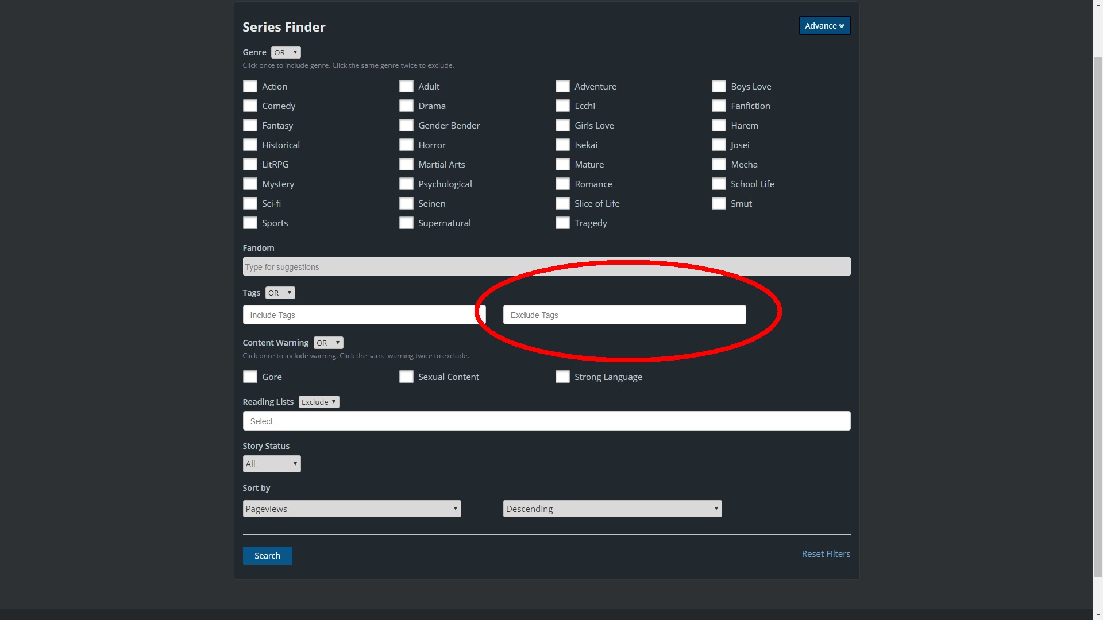Open the Genre OR dropdown
The width and height of the screenshot is (1103, 620).
pyautogui.click(x=286, y=52)
